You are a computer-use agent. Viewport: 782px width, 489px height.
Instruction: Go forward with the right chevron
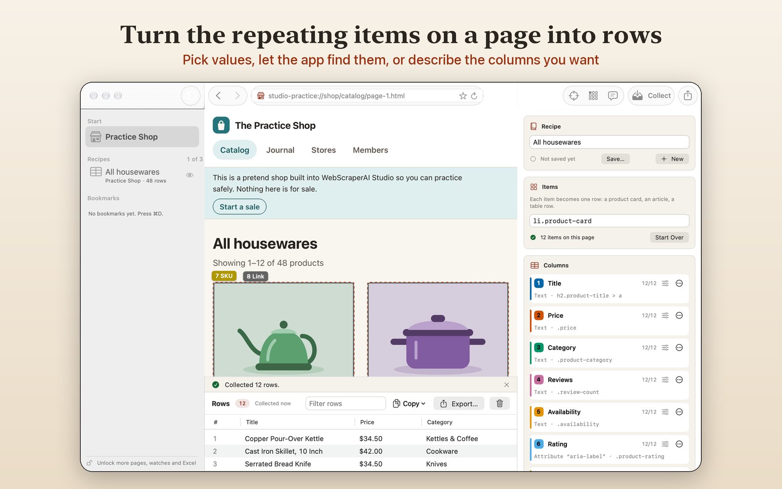tap(237, 95)
